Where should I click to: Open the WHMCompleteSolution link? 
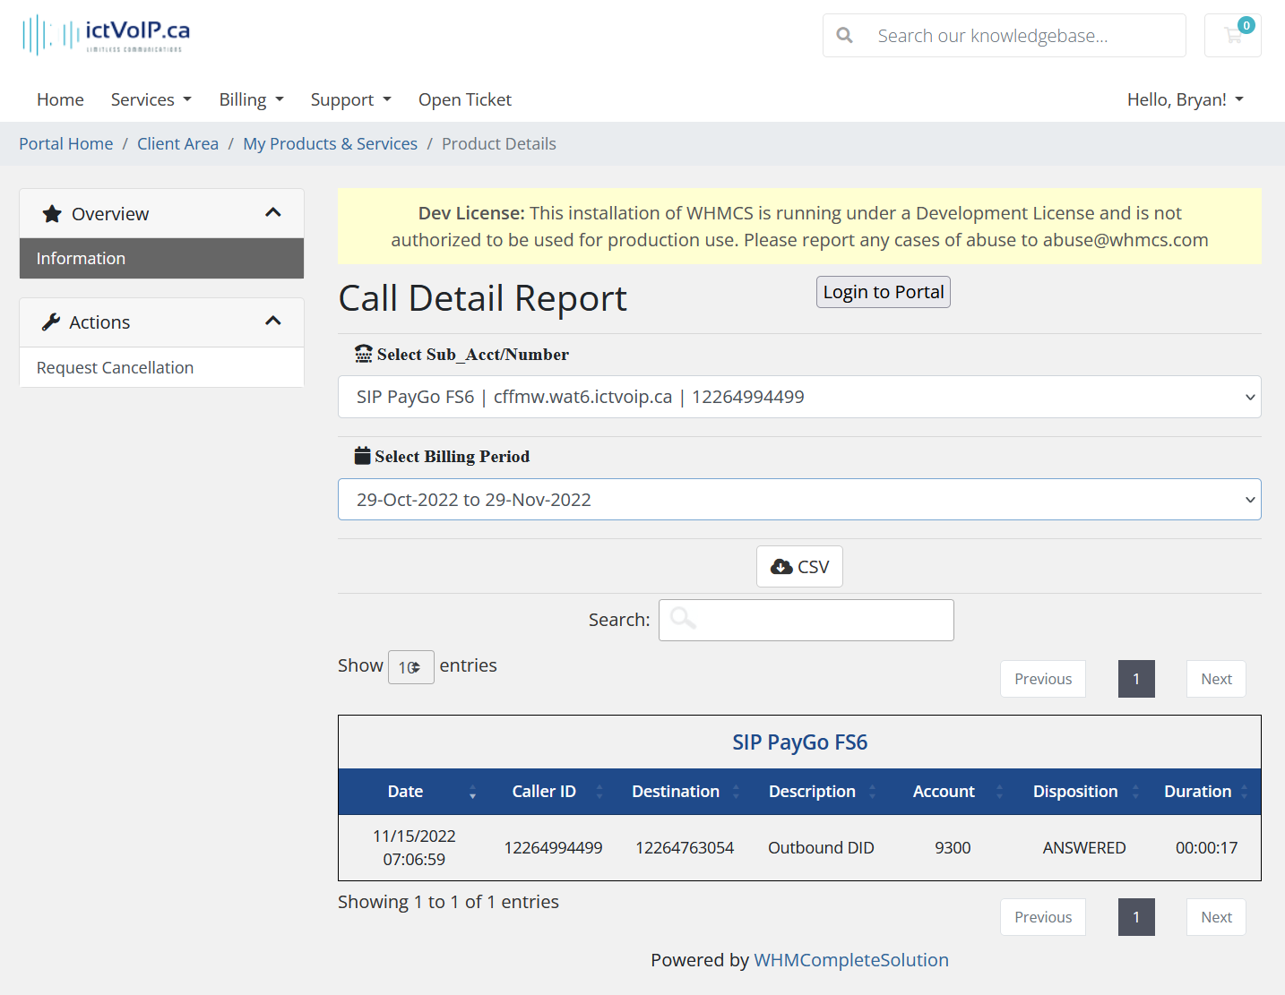point(851,960)
